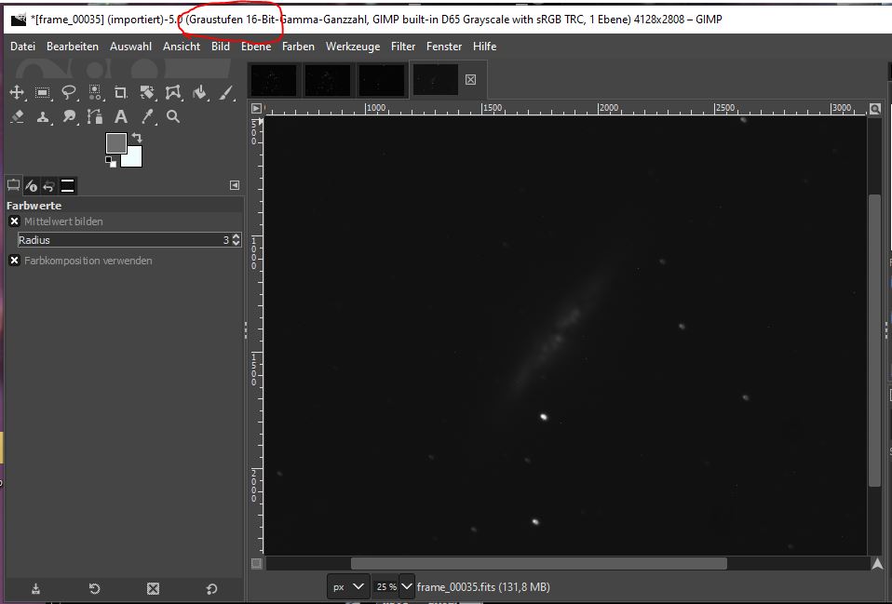The width and height of the screenshot is (892, 604).
Task: Toggle Farbkomposition verwenden checkbox
Action: tap(15, 261)
